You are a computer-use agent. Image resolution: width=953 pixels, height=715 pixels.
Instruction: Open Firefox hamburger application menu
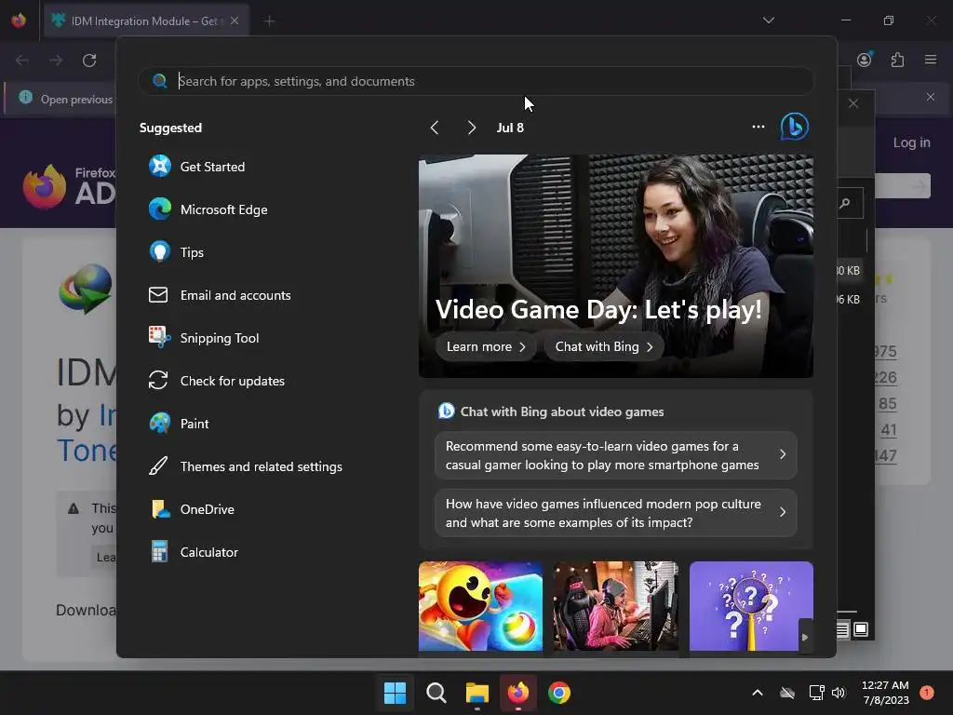point(931,60)
